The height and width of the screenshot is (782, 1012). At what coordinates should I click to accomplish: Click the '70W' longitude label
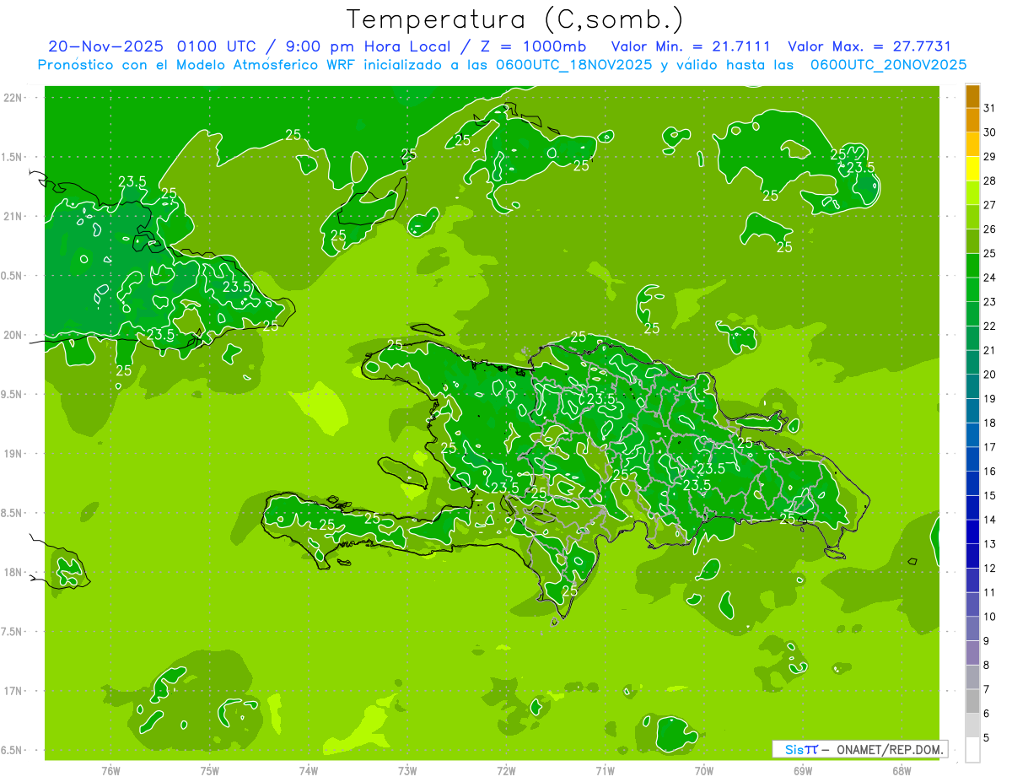point(703,771)
